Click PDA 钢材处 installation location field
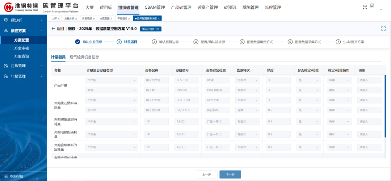Viewport: 391px width, 181px height. [x=217, y=90]
